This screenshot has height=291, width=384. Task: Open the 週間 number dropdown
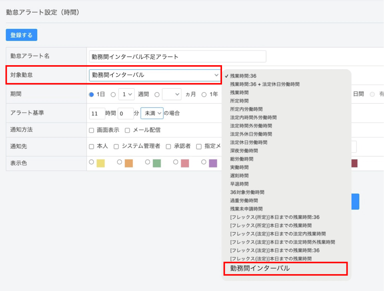click(126, 94)
